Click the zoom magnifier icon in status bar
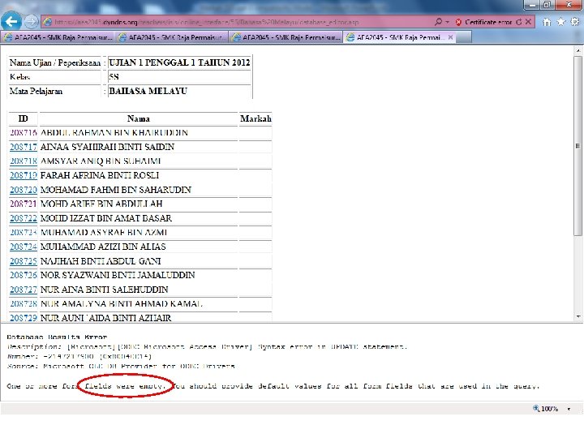 point(536,409)
